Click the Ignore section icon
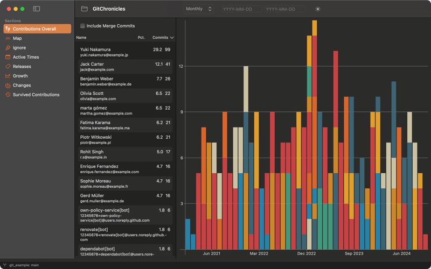 (x=8, y=47)
